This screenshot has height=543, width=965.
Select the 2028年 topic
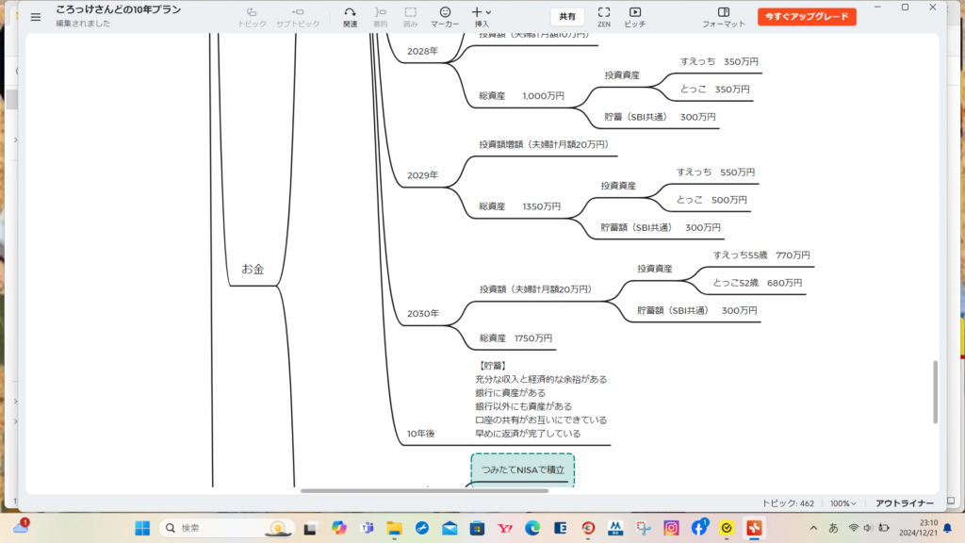[x=422, y=51]
